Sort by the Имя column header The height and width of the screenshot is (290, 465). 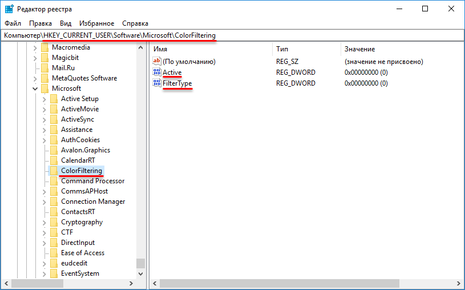211,49
